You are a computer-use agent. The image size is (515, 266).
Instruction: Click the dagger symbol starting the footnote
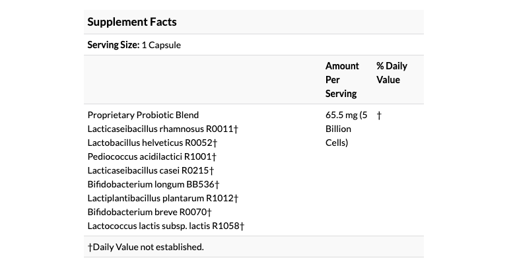click(90, 247)
